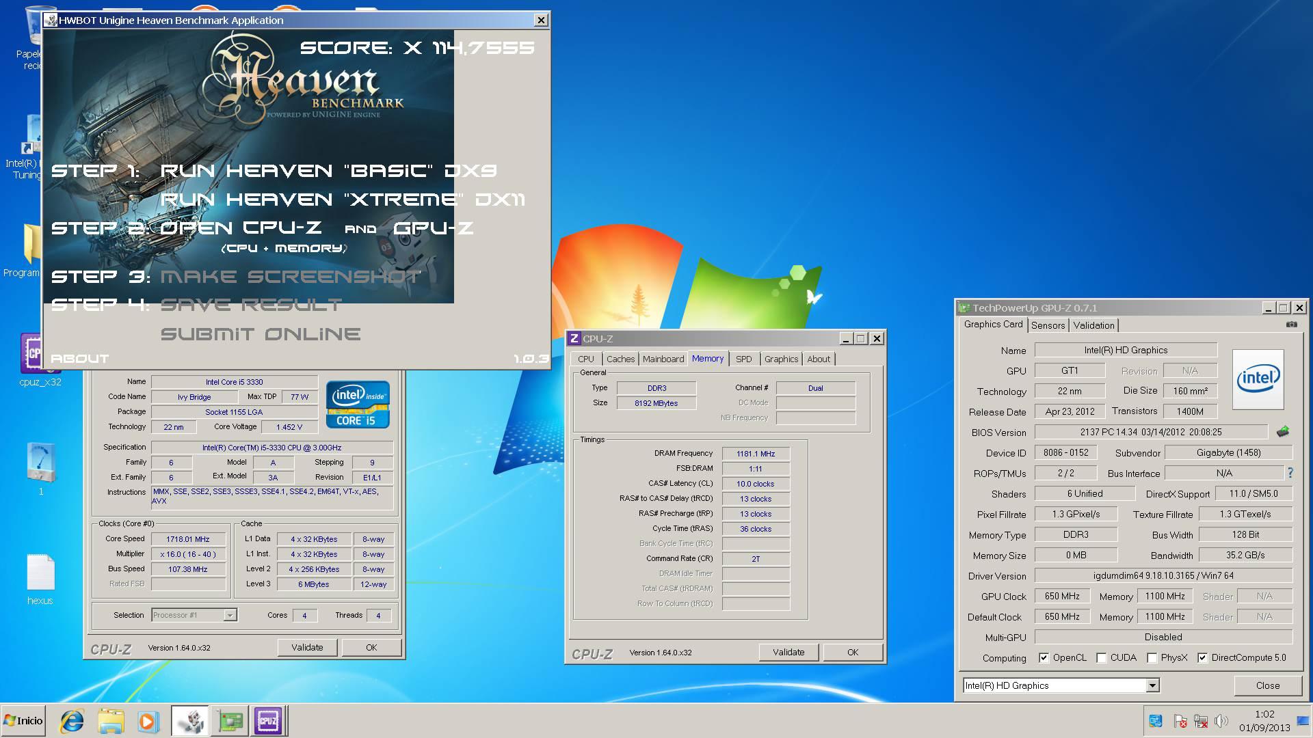Click About in HWBOT Heaven window
The height and width of the screenshot is (738, 1313).
(x=80, y=358)
